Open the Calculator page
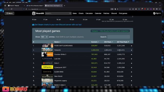This screenshot has width=164, height=92. pyautogui.click(x=89, y=13)
